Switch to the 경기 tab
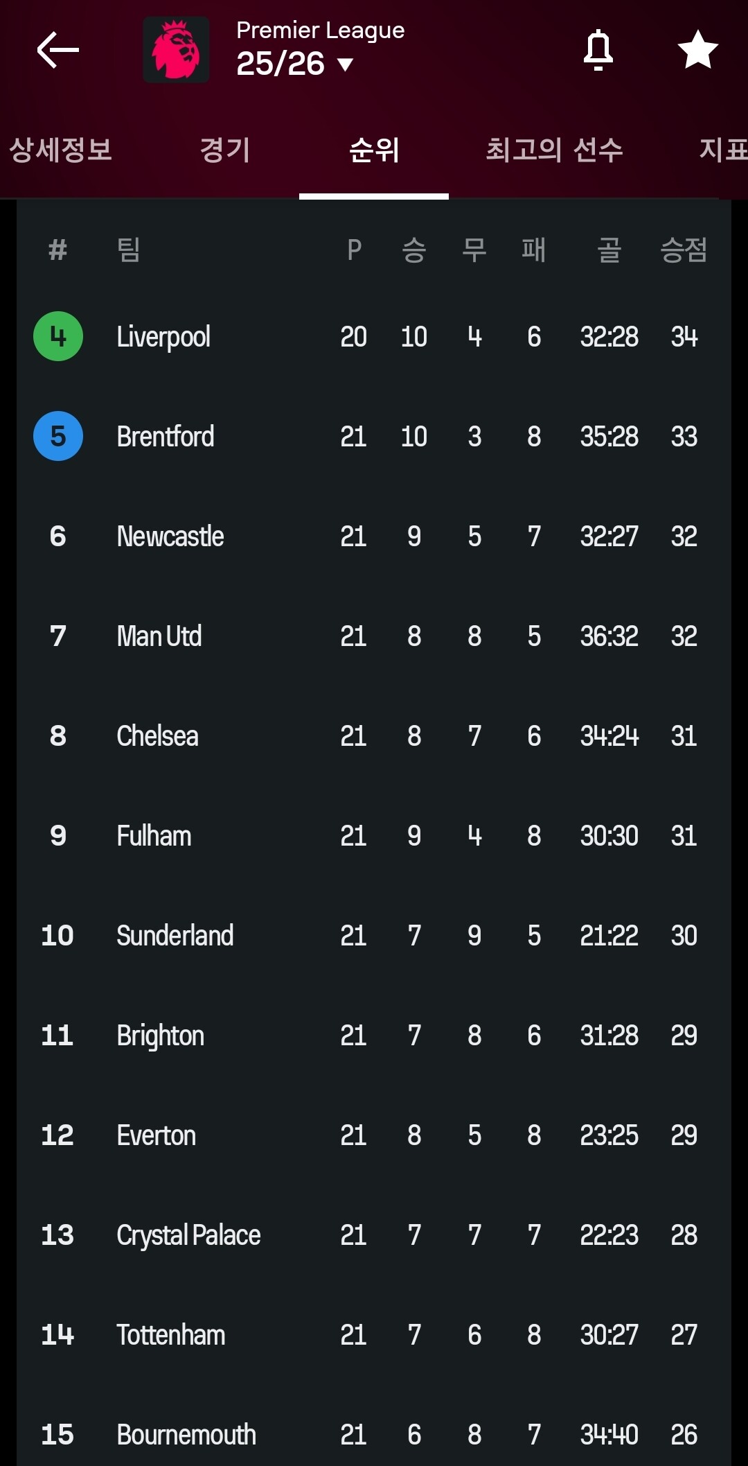The image size is (748, 1466). (x=224, y=150)
